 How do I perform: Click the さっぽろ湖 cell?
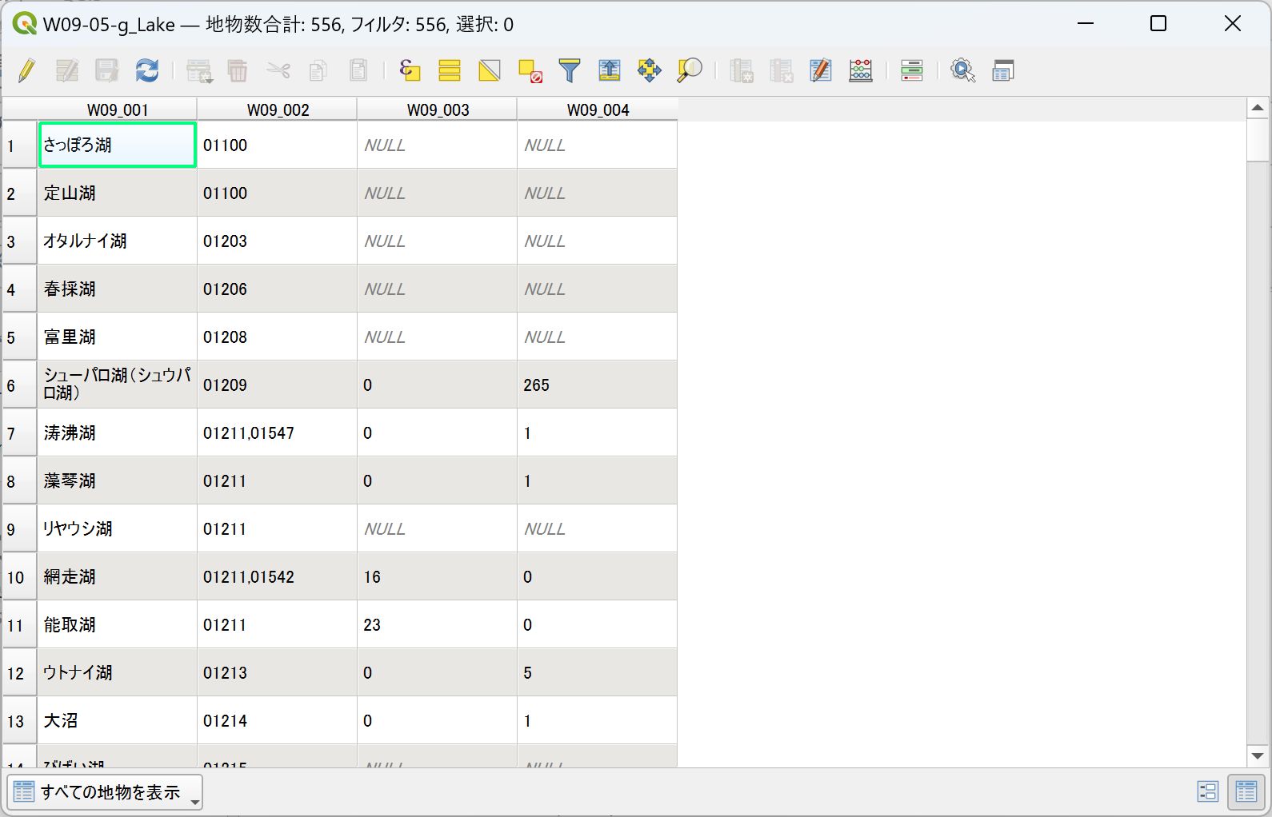pos(118,145)
